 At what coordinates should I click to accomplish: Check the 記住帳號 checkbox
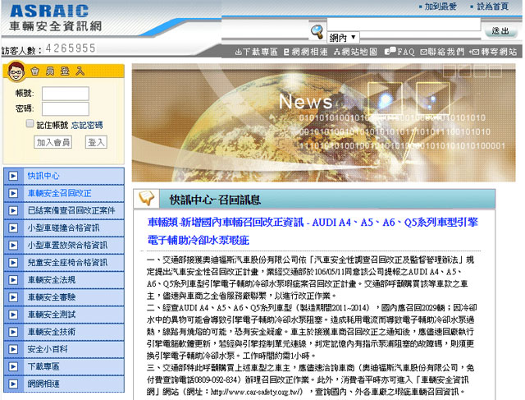point(30,124)
